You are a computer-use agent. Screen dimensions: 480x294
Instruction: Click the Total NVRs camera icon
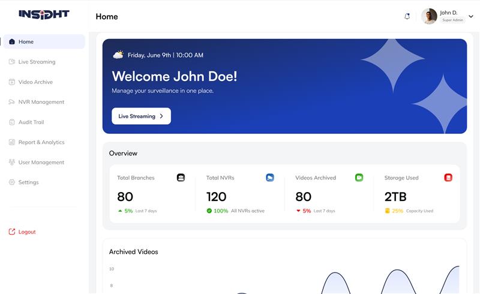(270, 178)
